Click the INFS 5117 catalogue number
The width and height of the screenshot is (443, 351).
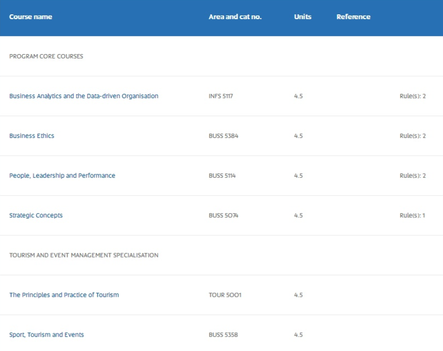point(221,96)
